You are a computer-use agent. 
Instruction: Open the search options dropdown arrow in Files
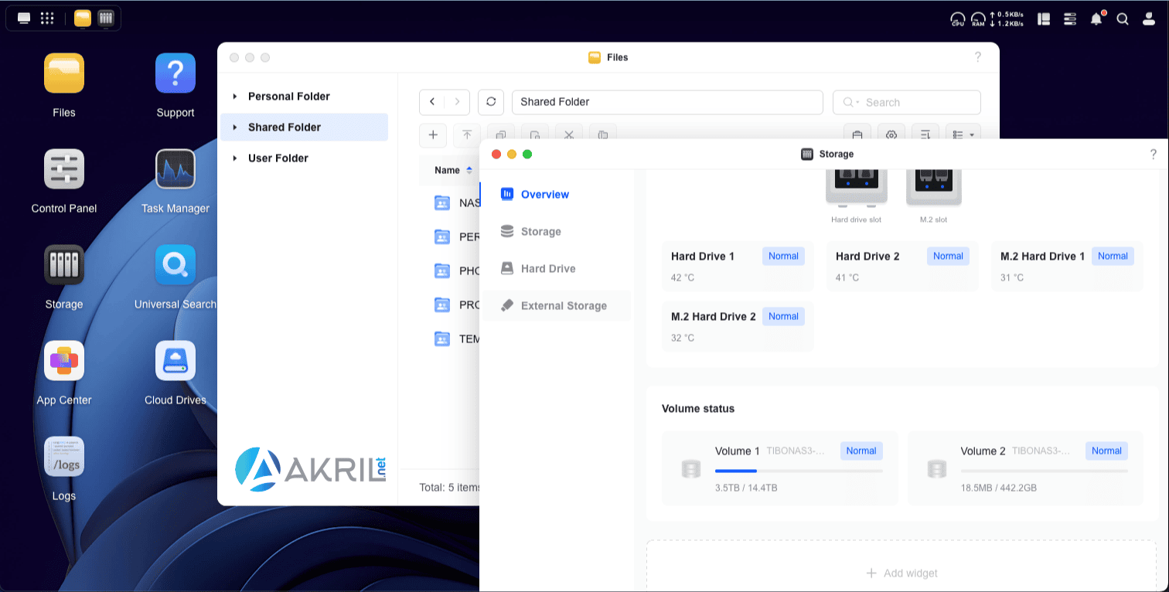(x=857, y=103)
